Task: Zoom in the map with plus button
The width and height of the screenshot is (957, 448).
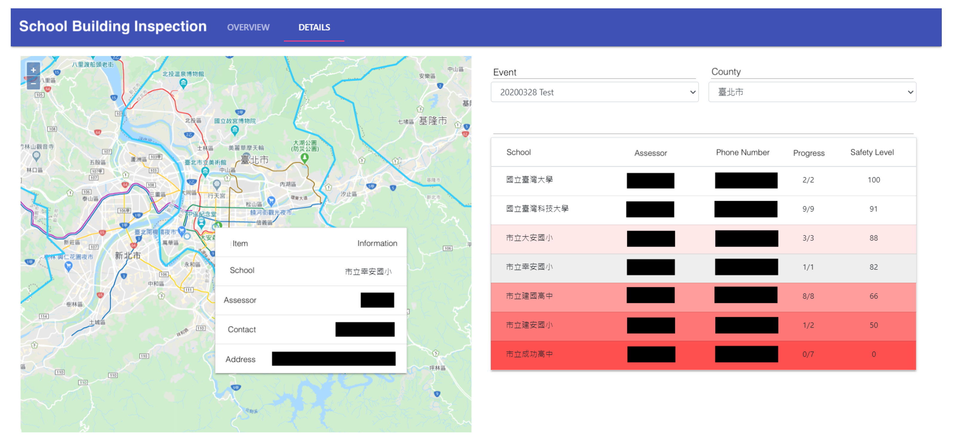Action: pos(33,70)
